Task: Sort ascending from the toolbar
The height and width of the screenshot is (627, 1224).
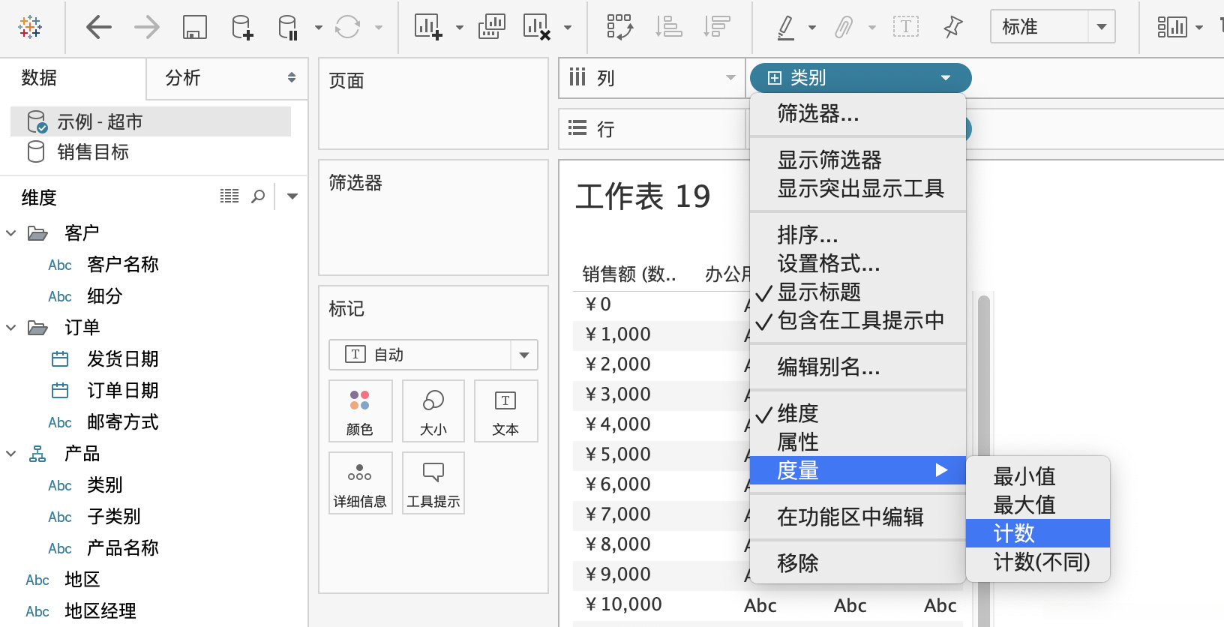Action: 668,27
